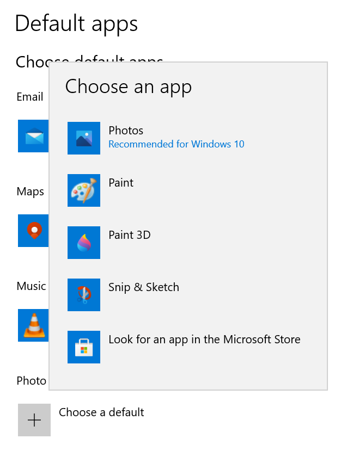353x457 pixels.
Task: Click the Maps pin icon
Action: (34, 231)
